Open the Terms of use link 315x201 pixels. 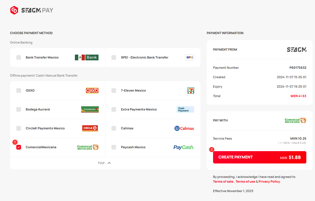coord(245,182)
